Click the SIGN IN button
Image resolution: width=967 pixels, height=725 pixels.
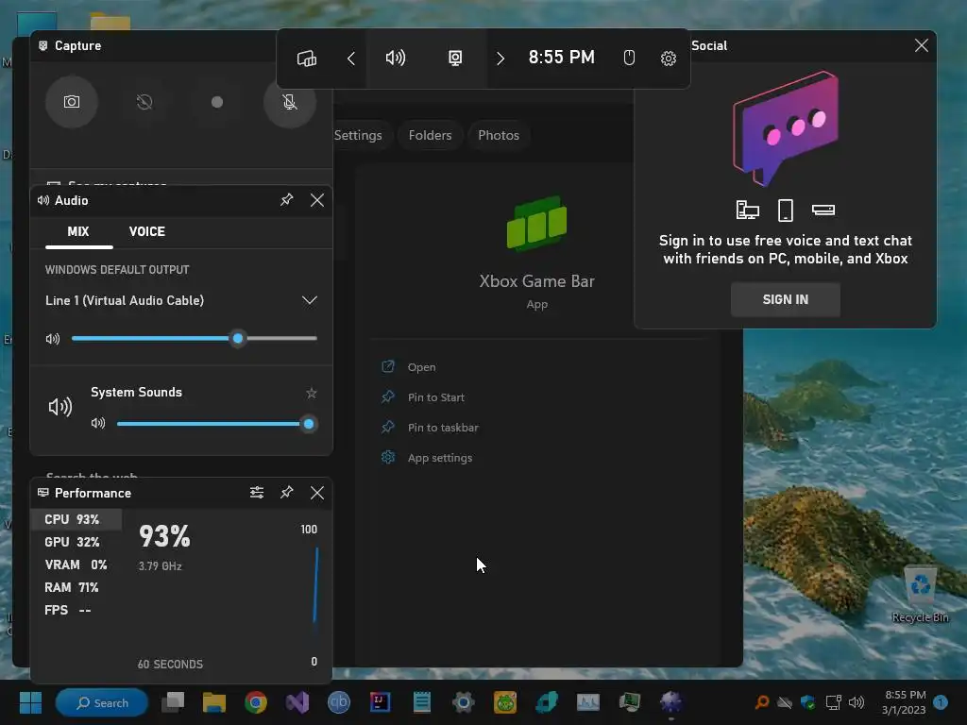785,299
